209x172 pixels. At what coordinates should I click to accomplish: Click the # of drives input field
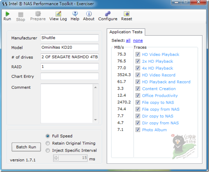click(70, 57)
